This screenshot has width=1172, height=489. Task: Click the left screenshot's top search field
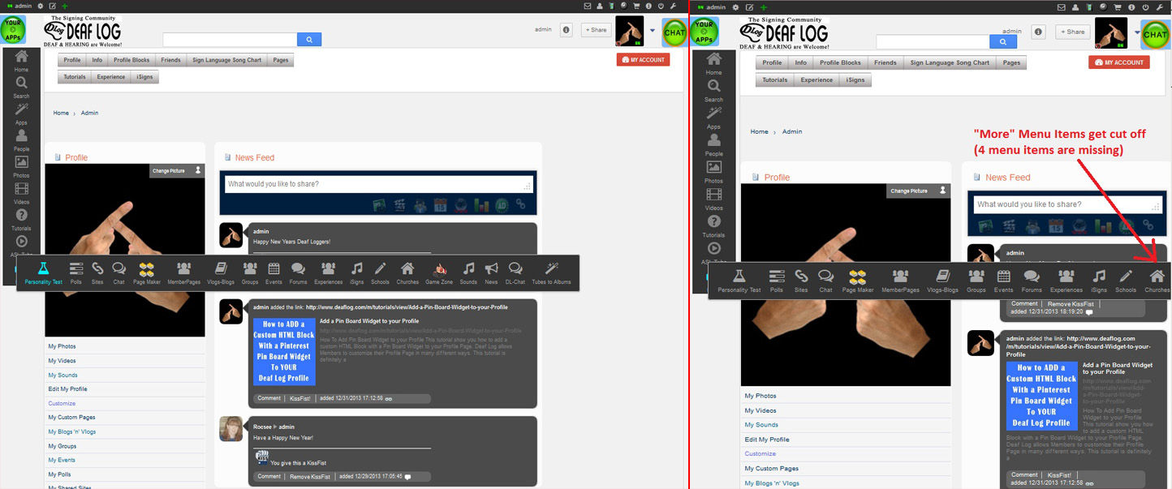pyautogui.click(x=230, y=40)
